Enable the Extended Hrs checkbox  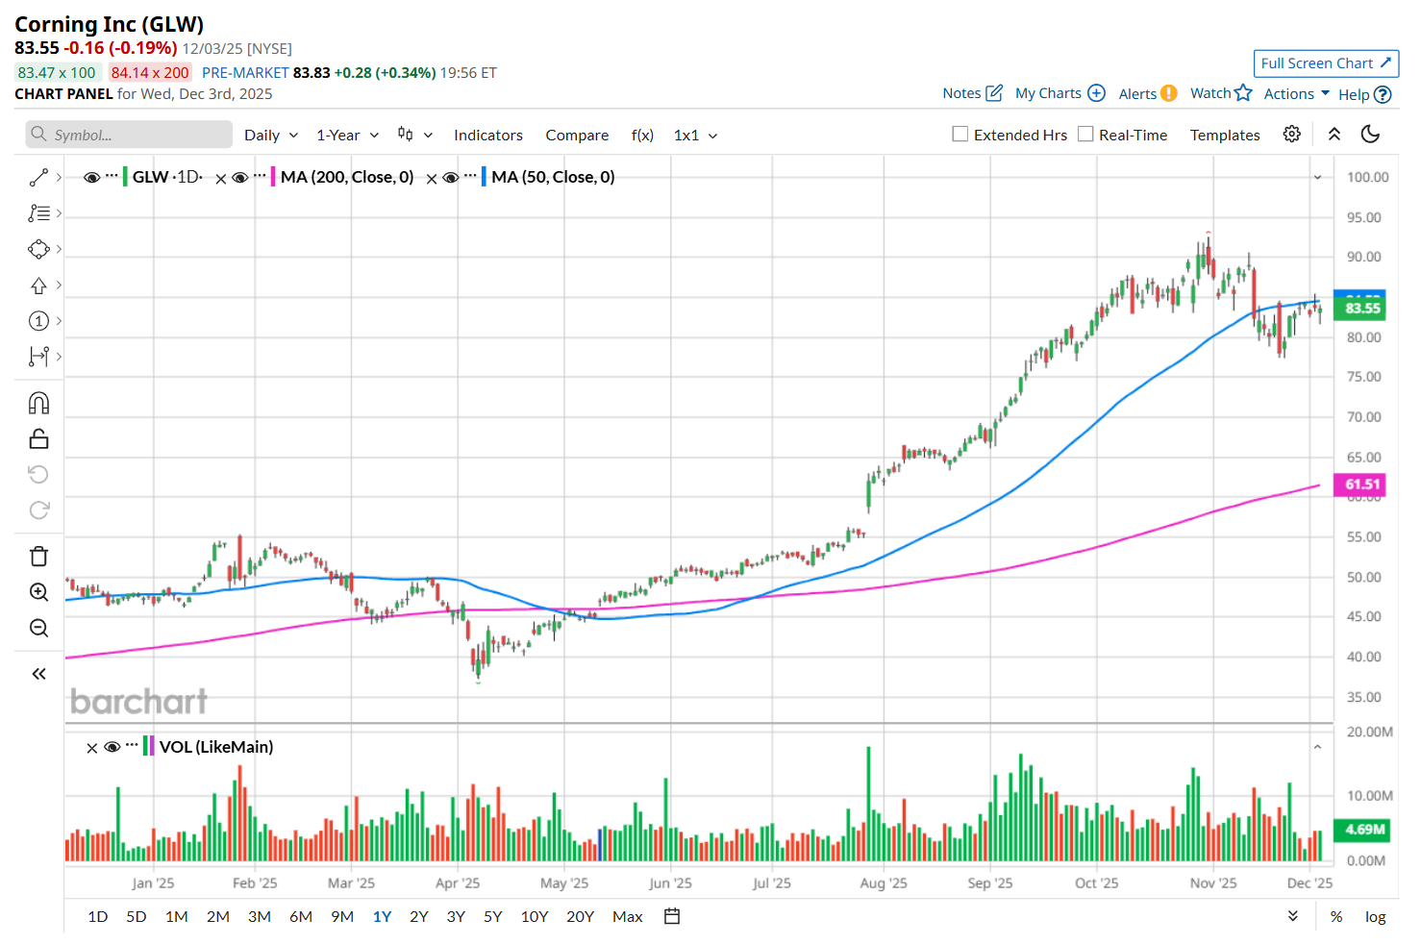tap(960, 135)
